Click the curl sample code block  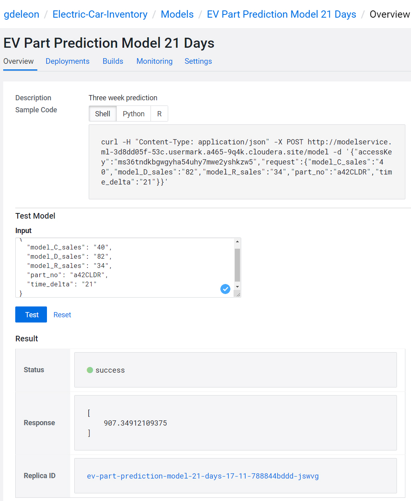pyautogui.click(x=247, y=162)
